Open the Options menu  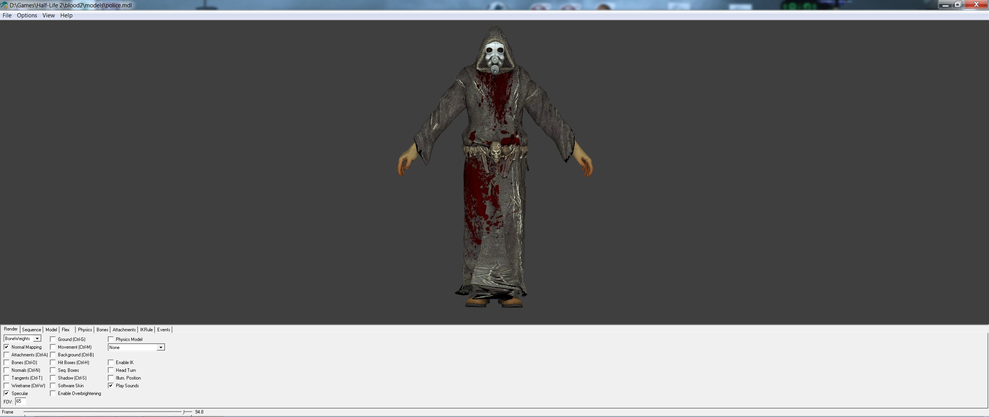click(x=27, y=15)
